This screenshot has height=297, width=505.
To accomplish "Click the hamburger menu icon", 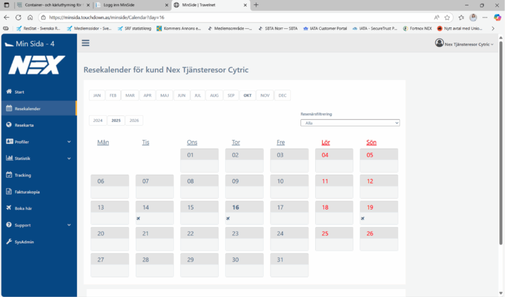I will (86, 43).
